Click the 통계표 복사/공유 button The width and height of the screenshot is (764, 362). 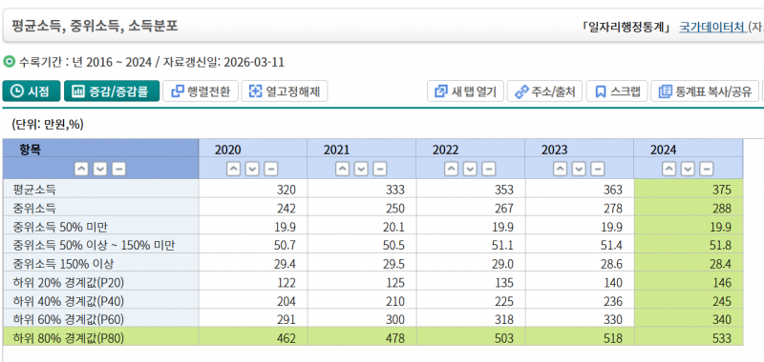point(705,91)
